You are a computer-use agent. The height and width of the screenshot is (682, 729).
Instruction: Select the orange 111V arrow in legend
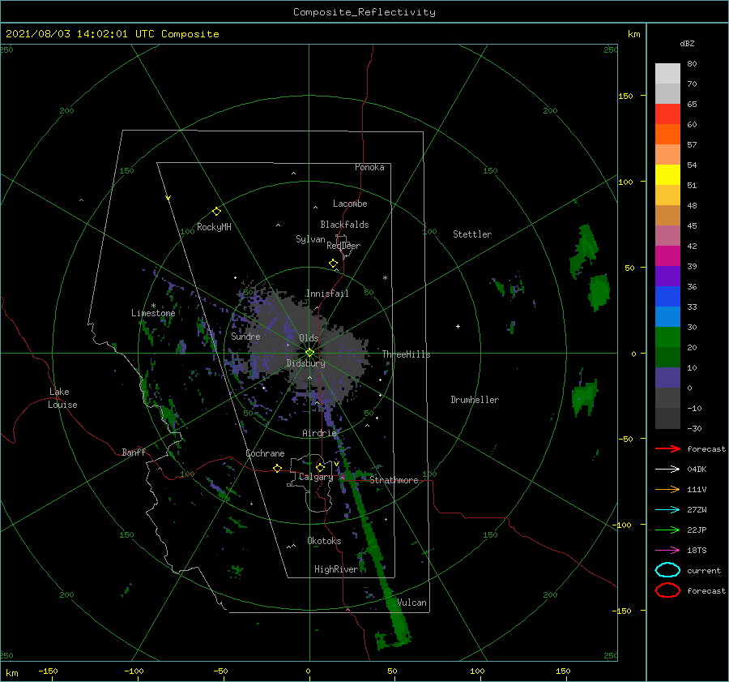pyautogui.click(x=667, y=489)
